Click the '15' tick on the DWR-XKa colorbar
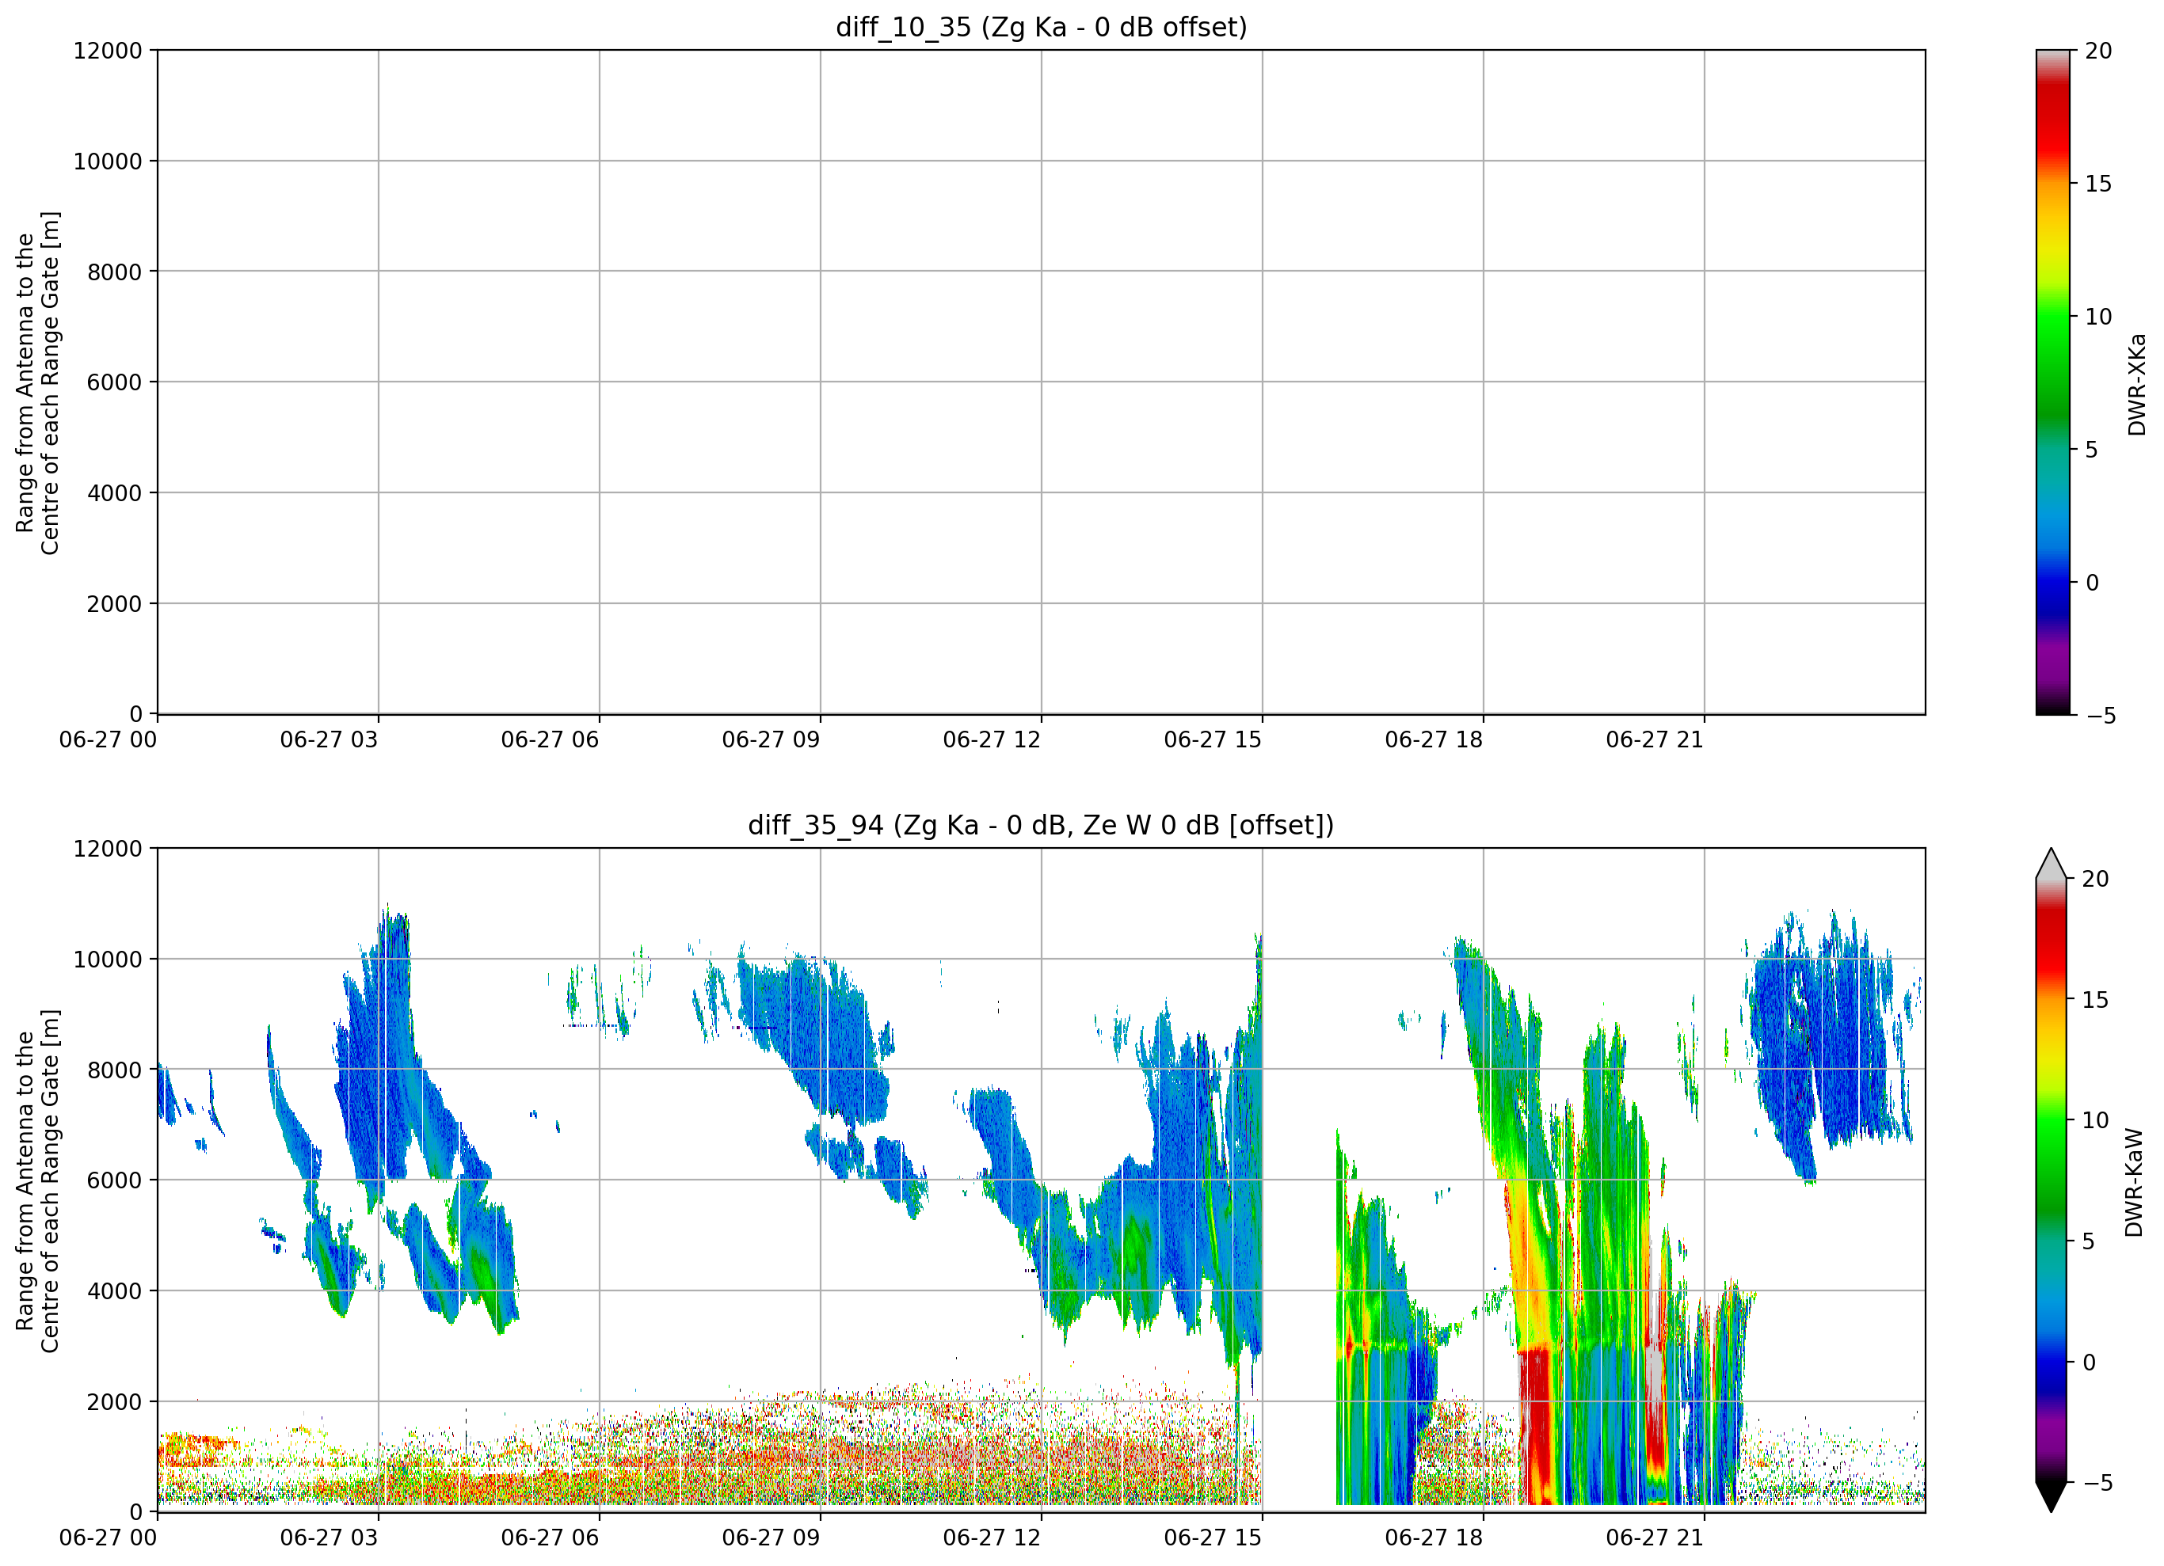 [2099, 183]
